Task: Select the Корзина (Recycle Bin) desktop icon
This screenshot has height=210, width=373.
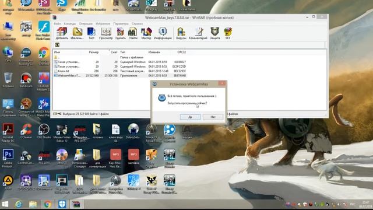Action: tap(8, 80)
